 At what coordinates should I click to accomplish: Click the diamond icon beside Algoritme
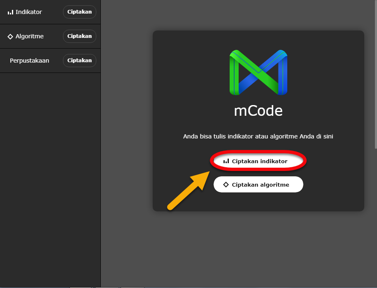click(x=10, y=37)
